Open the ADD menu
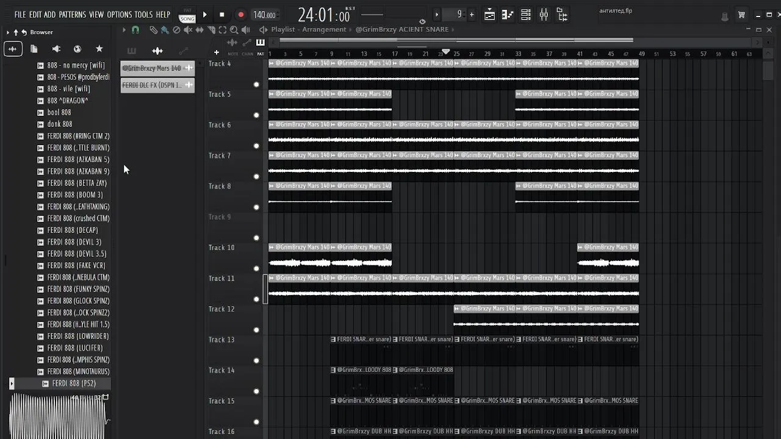This screenshot has height=439, width=781. pos(50,15)
